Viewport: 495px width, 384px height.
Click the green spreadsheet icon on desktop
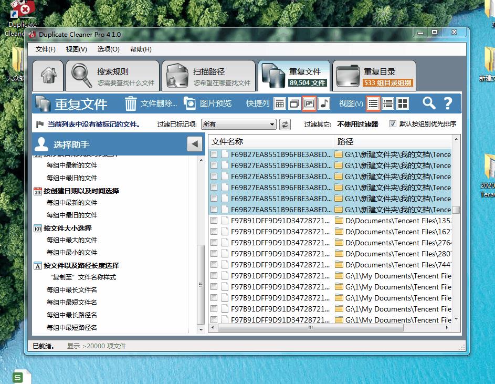(x=20, y=377)
